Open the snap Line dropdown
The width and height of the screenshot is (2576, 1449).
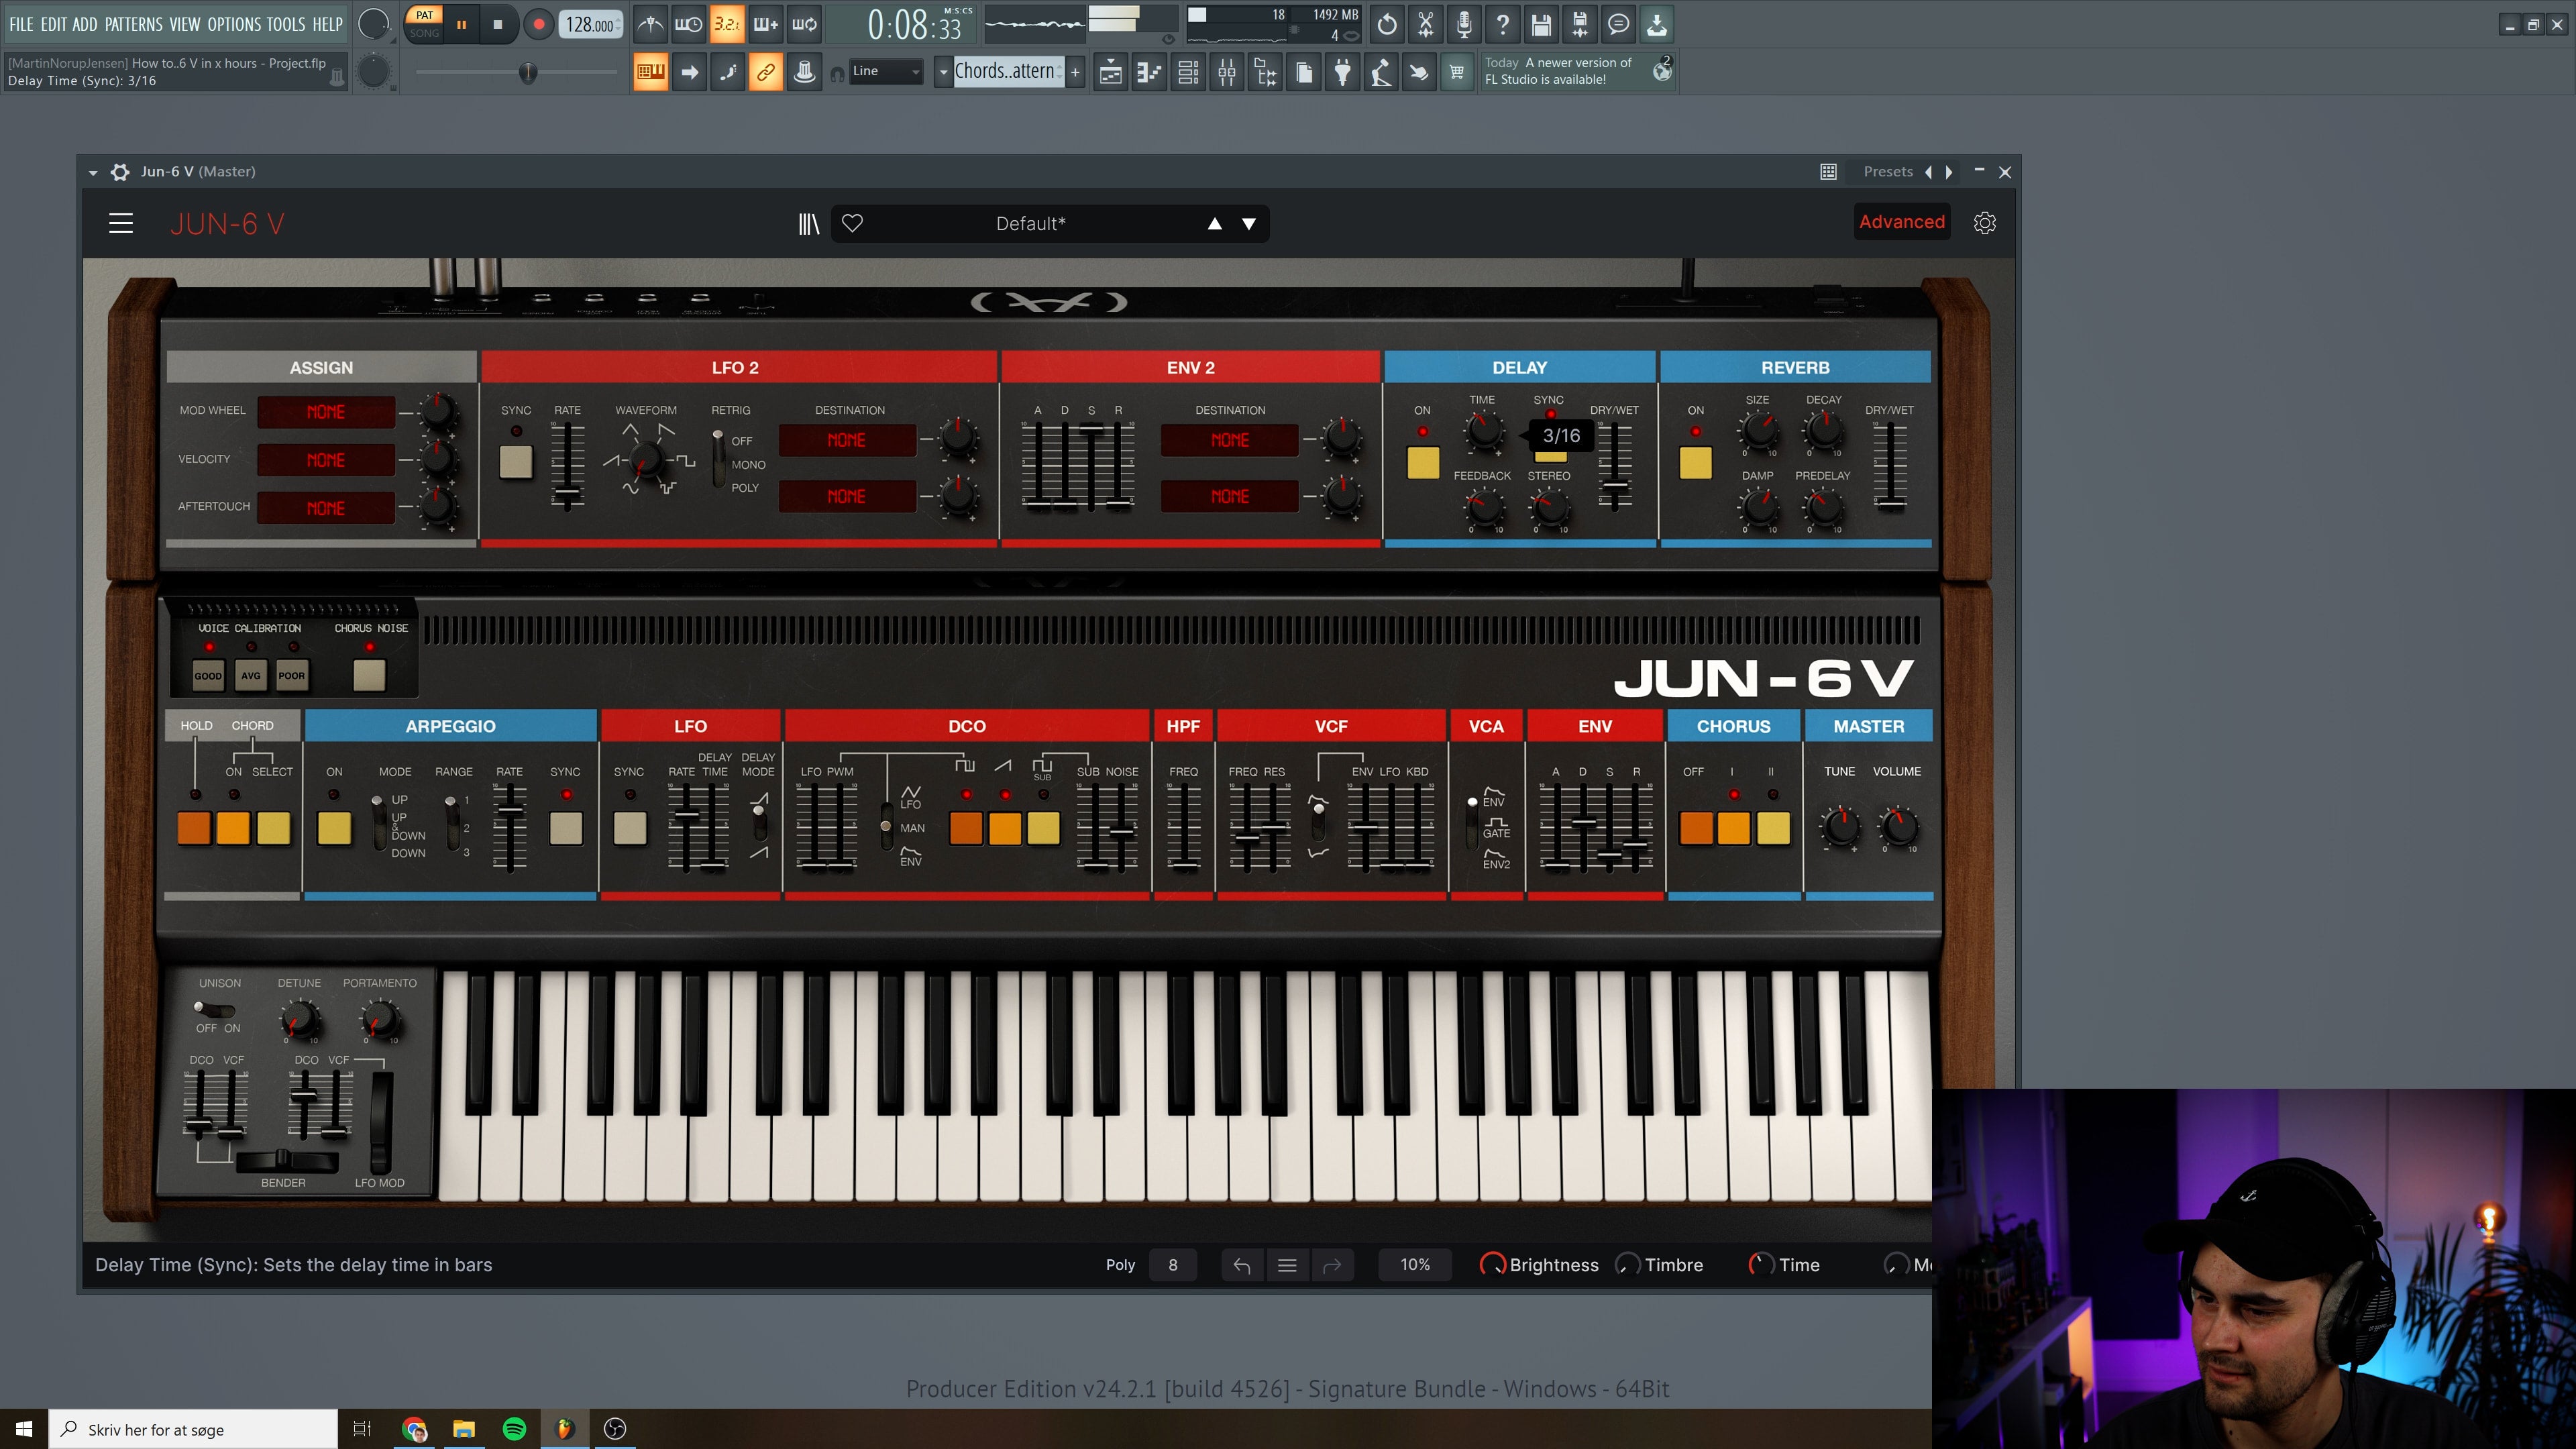[x=886, y=71]
